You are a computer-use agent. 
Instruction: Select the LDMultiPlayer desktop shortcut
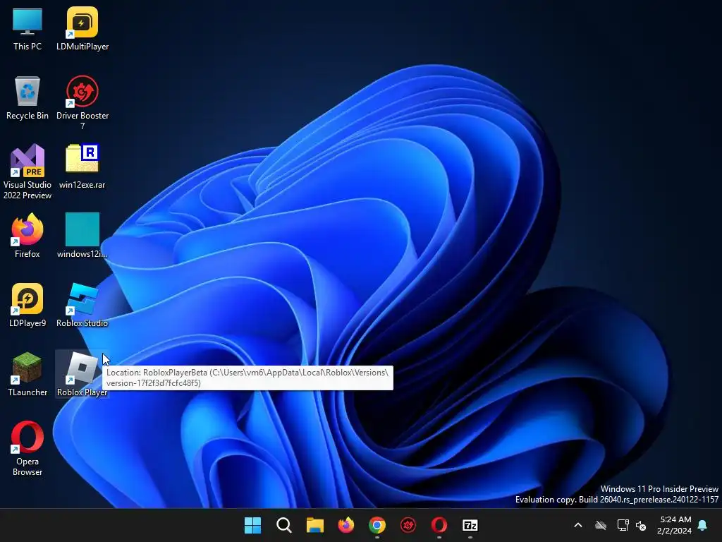click(x=82, y=28)
